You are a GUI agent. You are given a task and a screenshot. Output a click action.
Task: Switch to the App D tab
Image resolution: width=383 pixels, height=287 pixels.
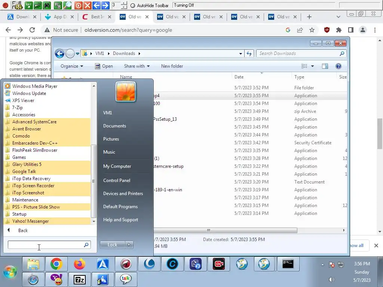[x=59, y=17]
